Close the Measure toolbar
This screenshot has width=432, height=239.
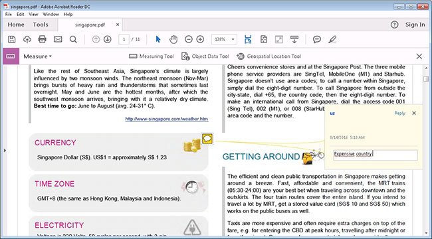pyautogui.click(x=419, y=56)
